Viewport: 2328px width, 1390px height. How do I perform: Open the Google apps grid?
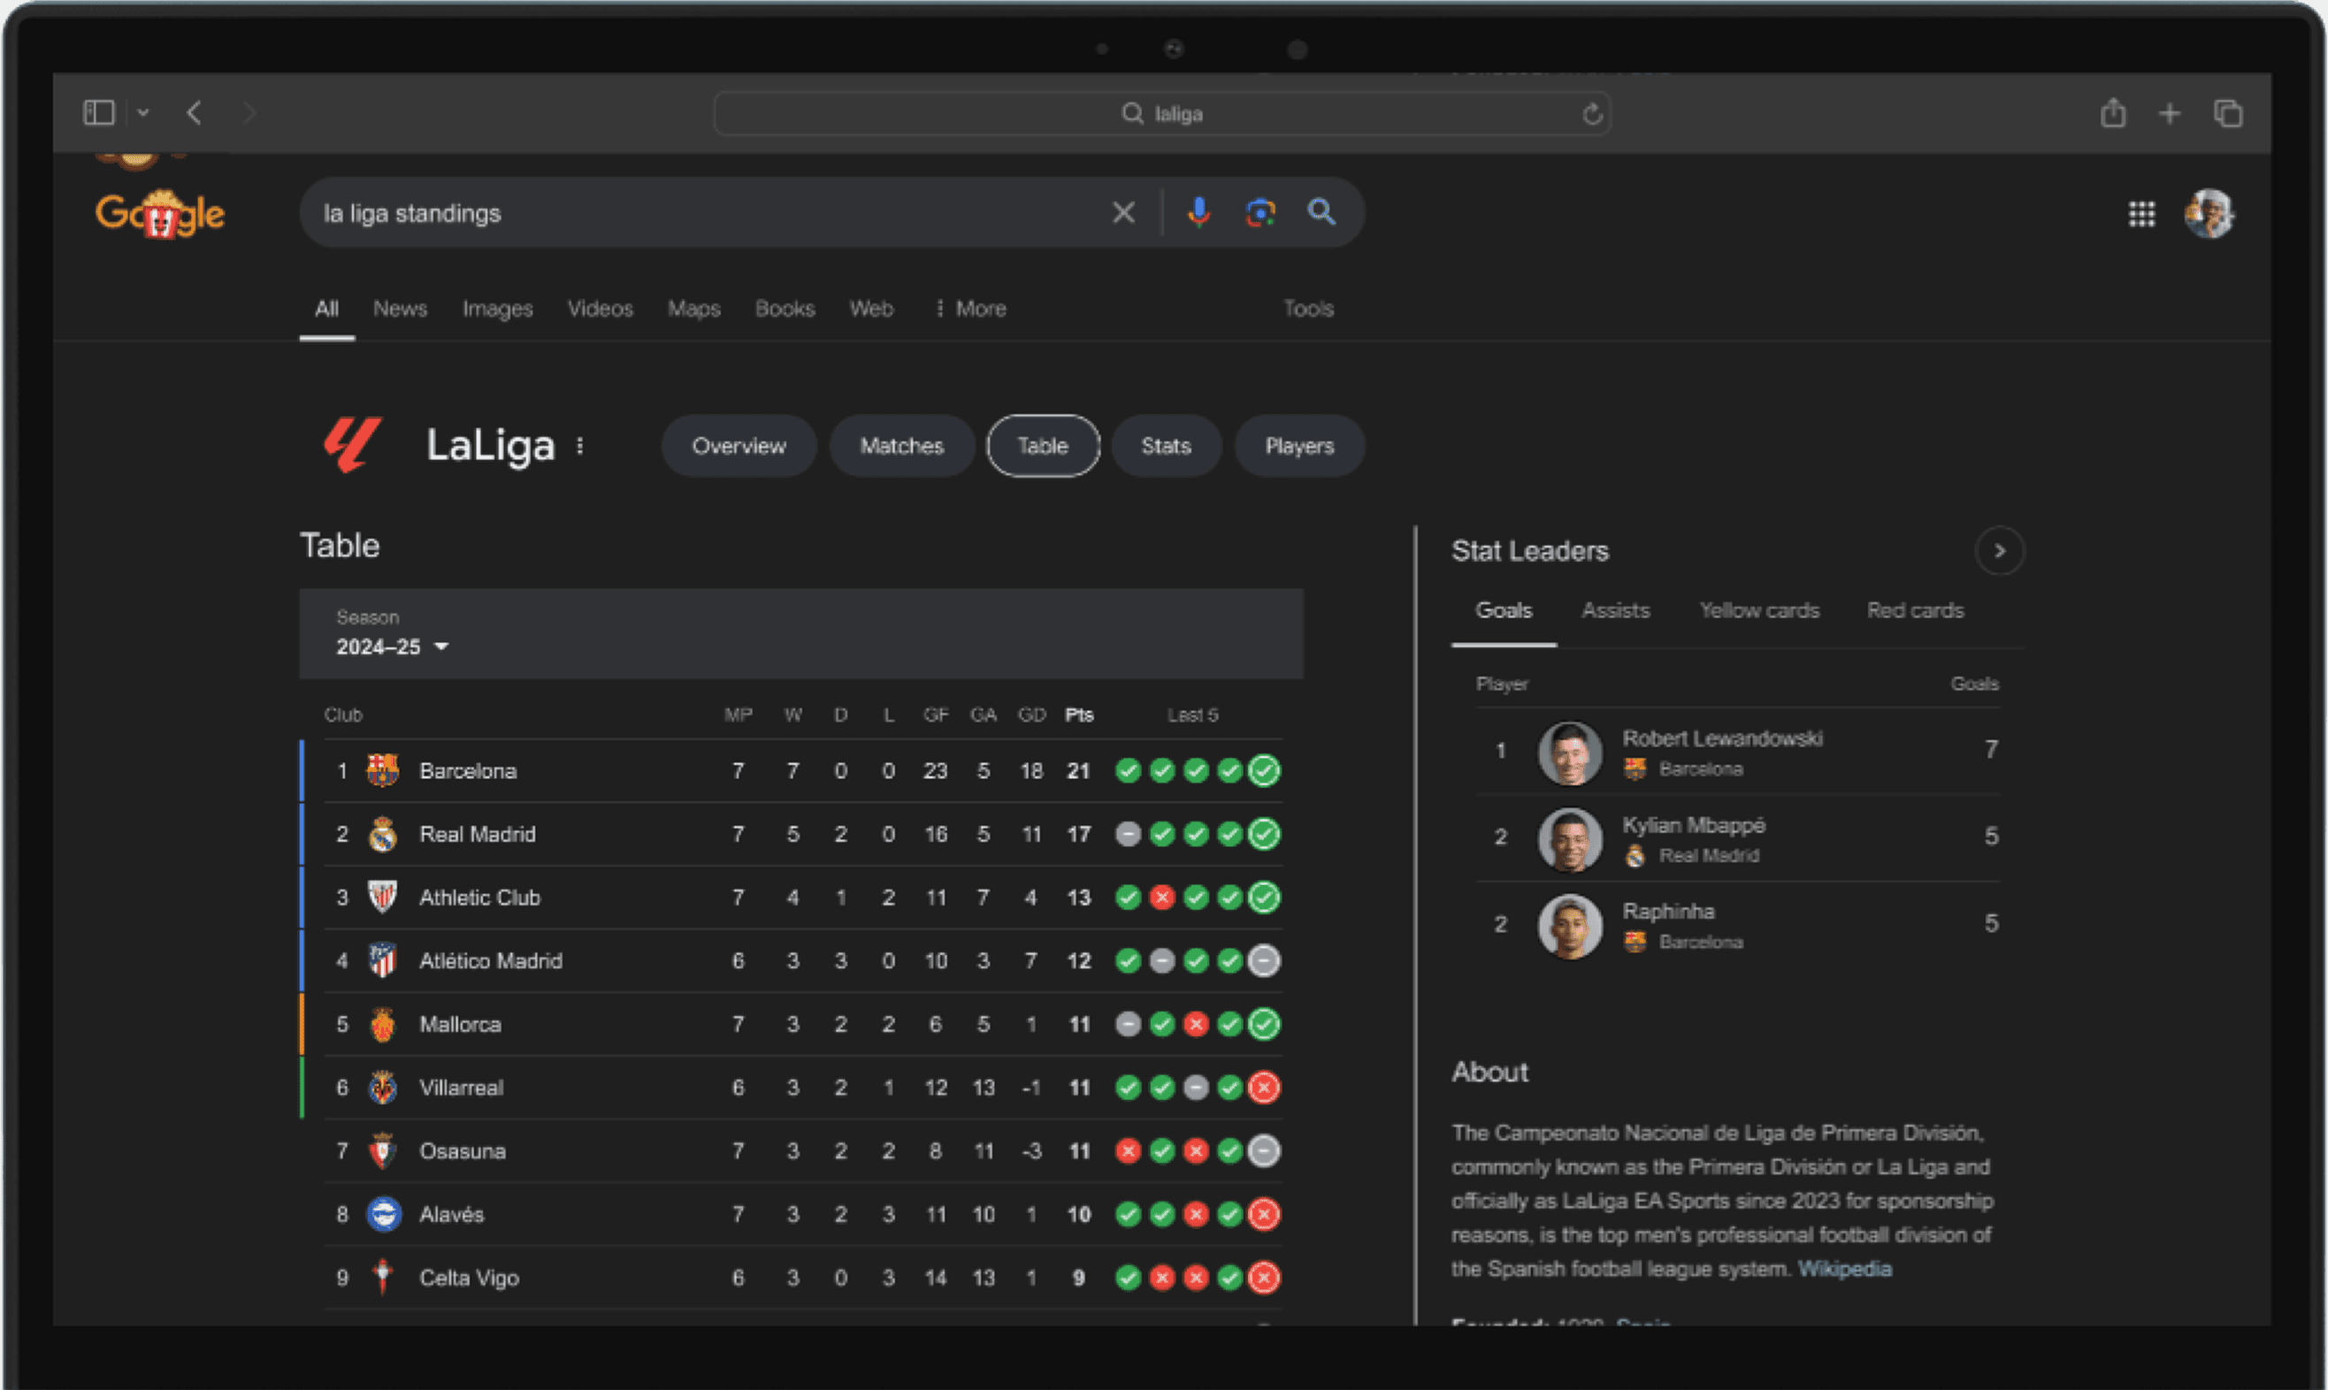tap(2141, 215)
